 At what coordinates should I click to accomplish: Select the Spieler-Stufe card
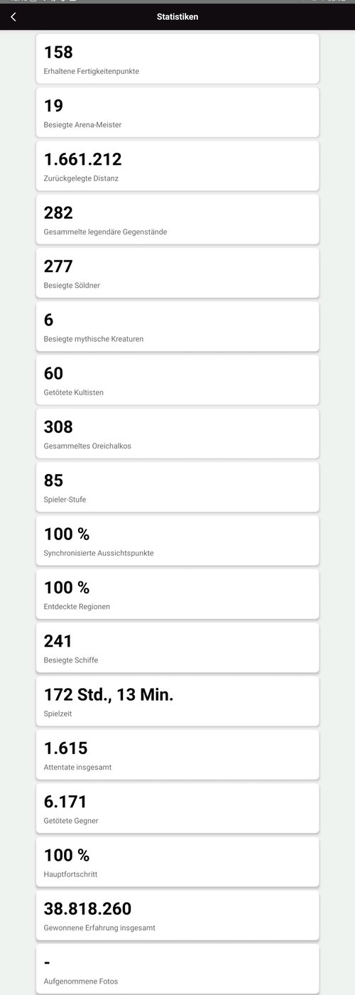click(177, 487)
